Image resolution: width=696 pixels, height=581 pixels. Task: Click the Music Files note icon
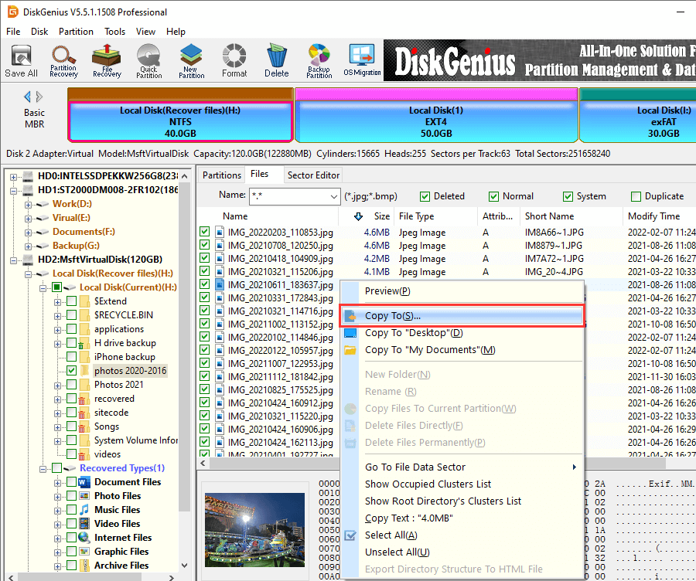[84, 510]
